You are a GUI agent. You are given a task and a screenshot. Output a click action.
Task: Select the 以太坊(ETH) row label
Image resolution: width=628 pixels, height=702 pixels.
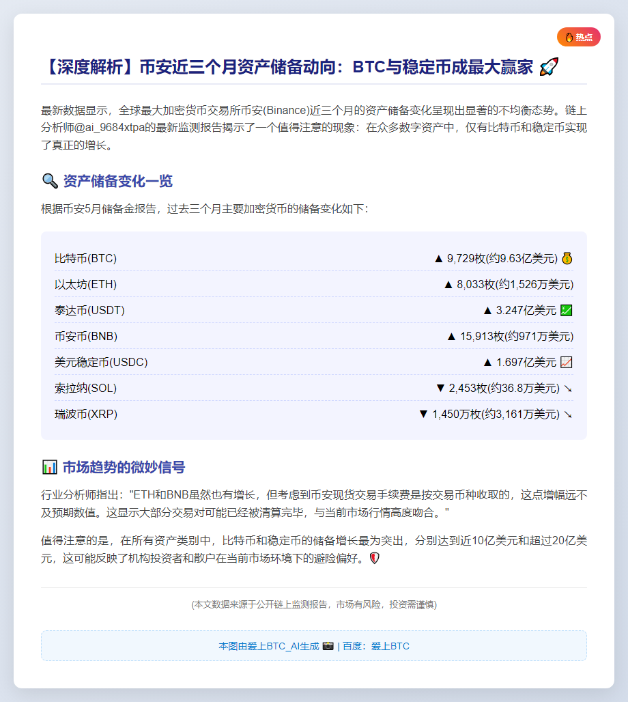click(x=85, y=284)
